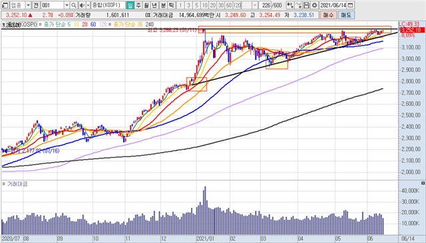The image size is (426, 243).
Task: Click the 001 code input field
Action: (53, 5)
